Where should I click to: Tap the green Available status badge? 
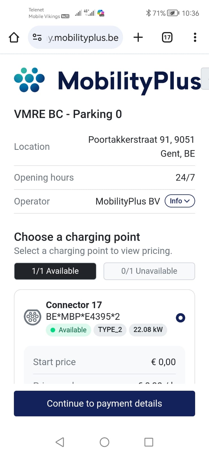pos(68,330)
